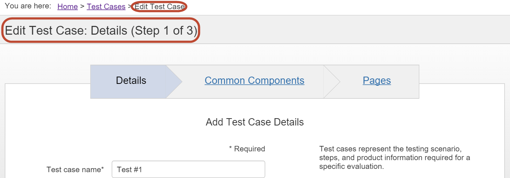Open the Test Cases breadcrumb link

tap(106, 7)
